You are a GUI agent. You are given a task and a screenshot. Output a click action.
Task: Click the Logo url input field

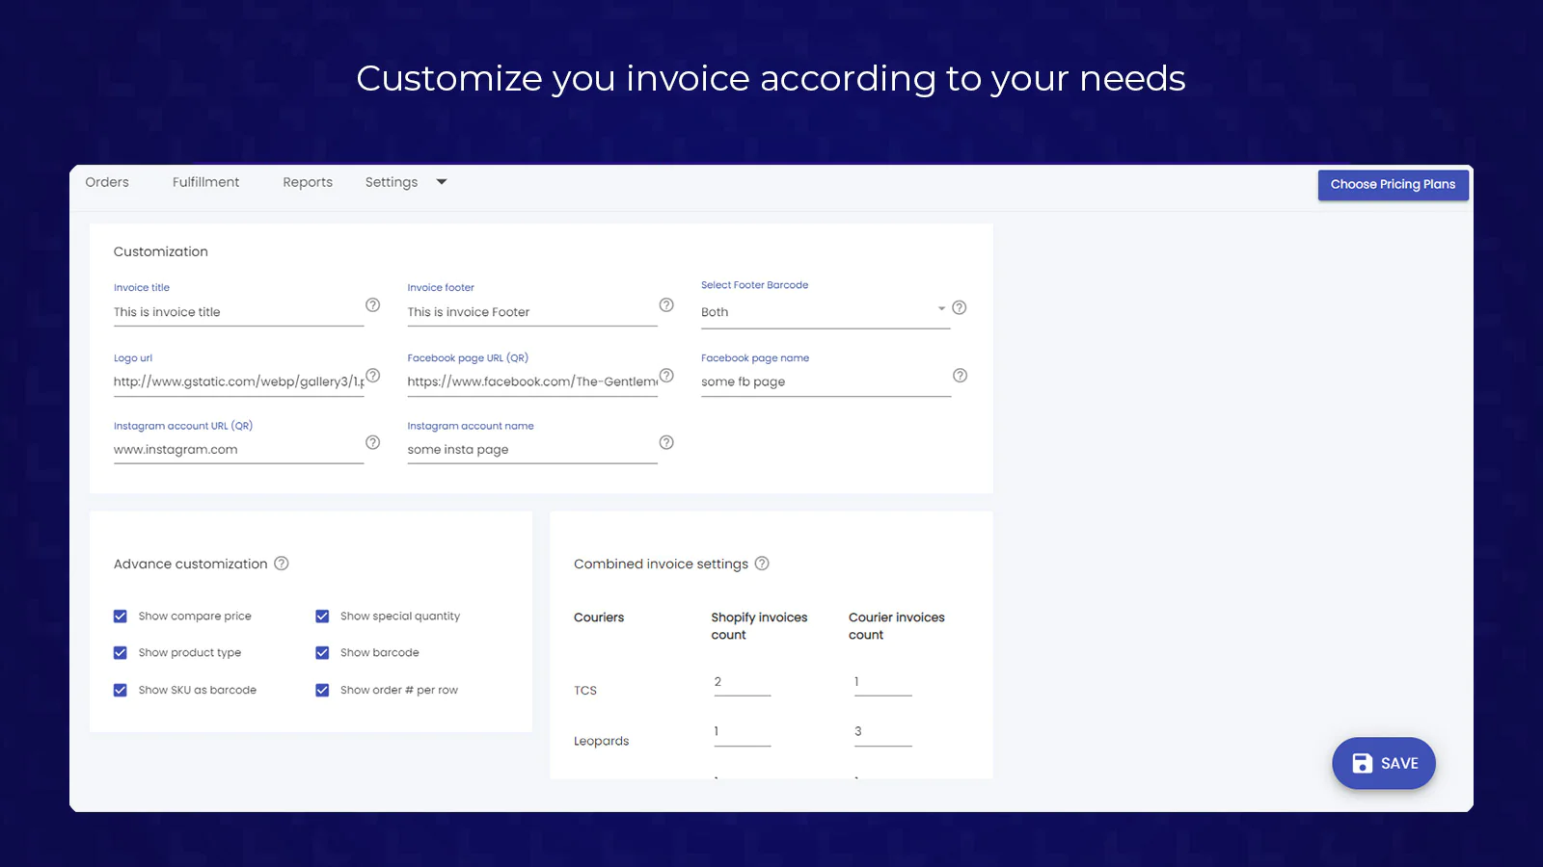[238, 381]
